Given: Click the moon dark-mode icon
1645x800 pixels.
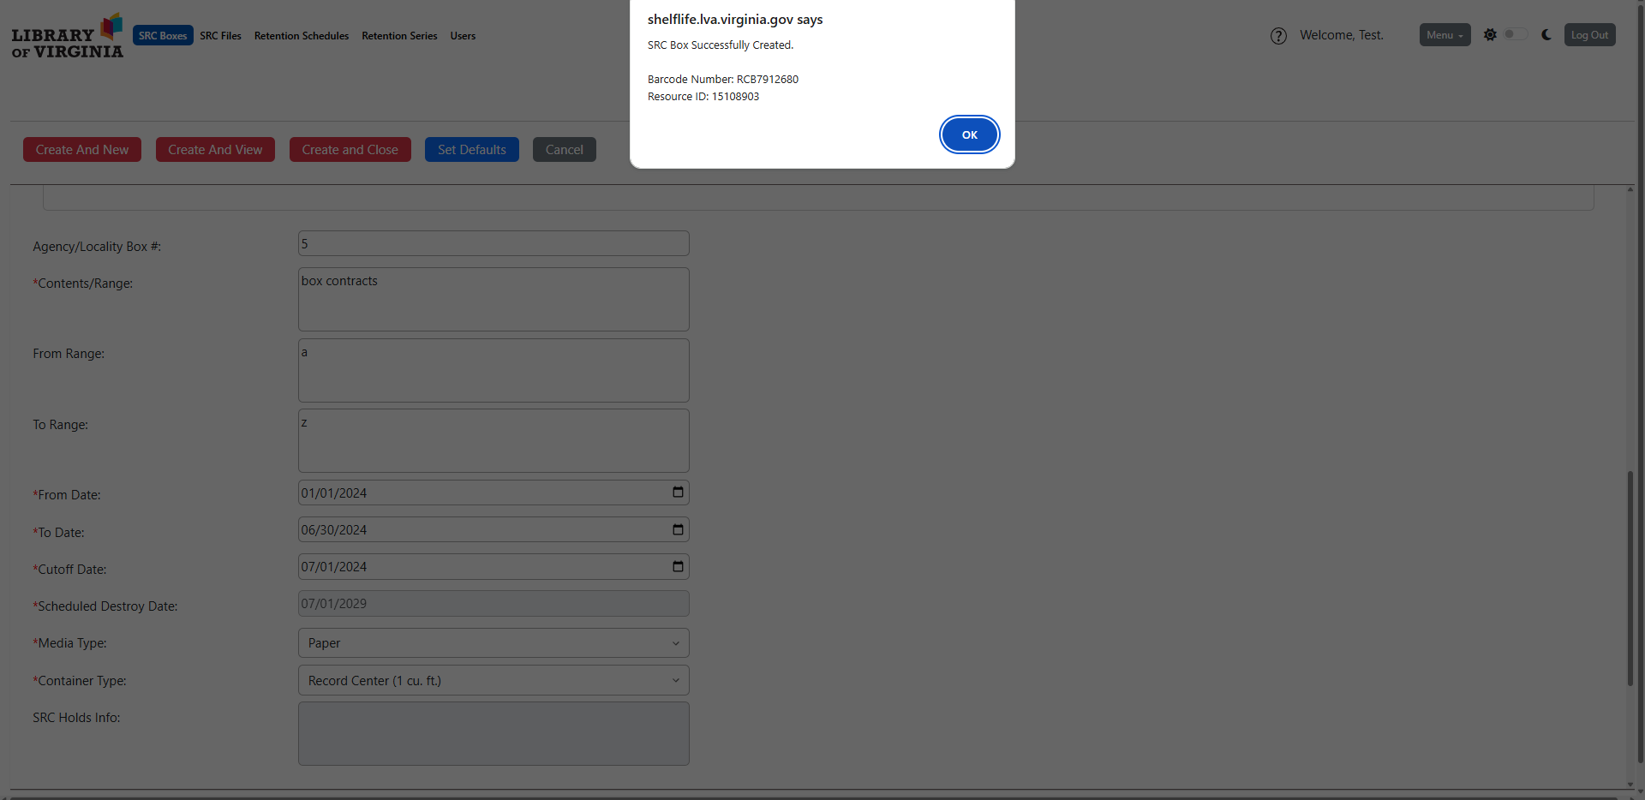Looking at the screenshot, I should [1546, 35].
